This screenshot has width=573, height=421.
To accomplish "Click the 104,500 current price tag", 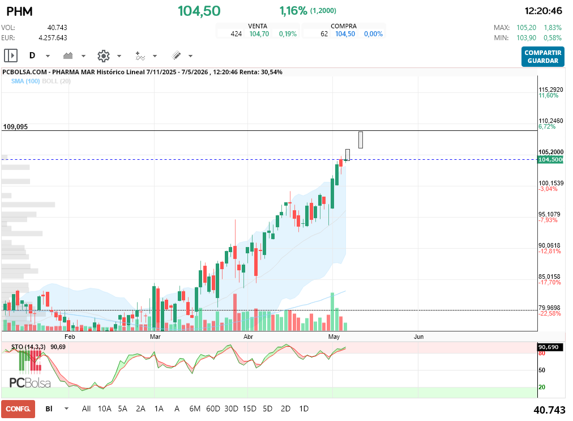I will (x=550, y=159).
